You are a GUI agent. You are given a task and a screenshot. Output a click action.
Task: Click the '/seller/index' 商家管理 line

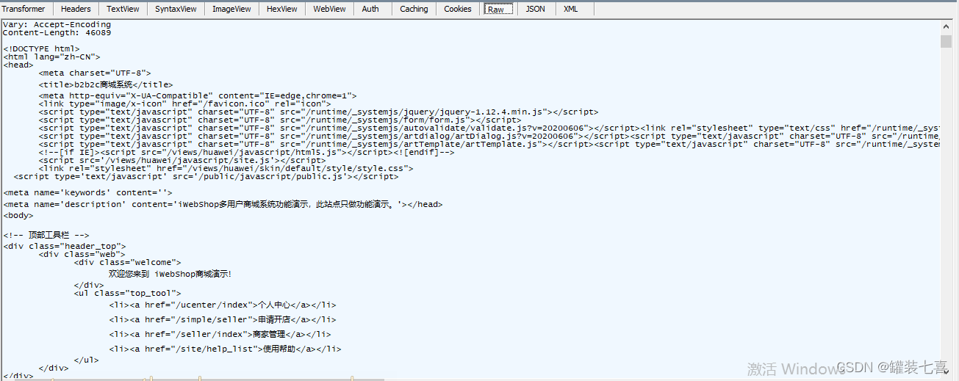[220, 334]
